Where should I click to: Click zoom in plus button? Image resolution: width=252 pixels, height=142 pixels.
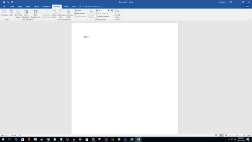[245, 135]
